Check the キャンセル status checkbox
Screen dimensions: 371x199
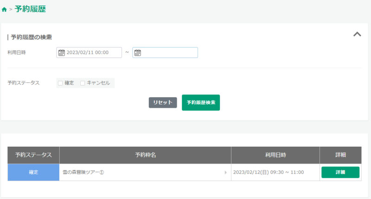(x=83, y=83)
